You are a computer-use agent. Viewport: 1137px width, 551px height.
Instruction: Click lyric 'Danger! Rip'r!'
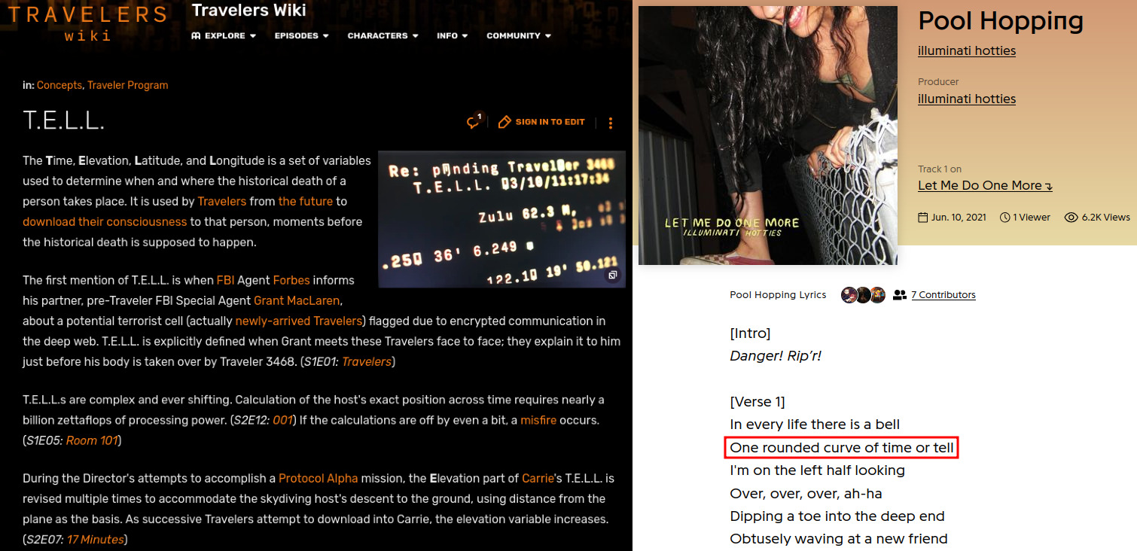point(776,355)
